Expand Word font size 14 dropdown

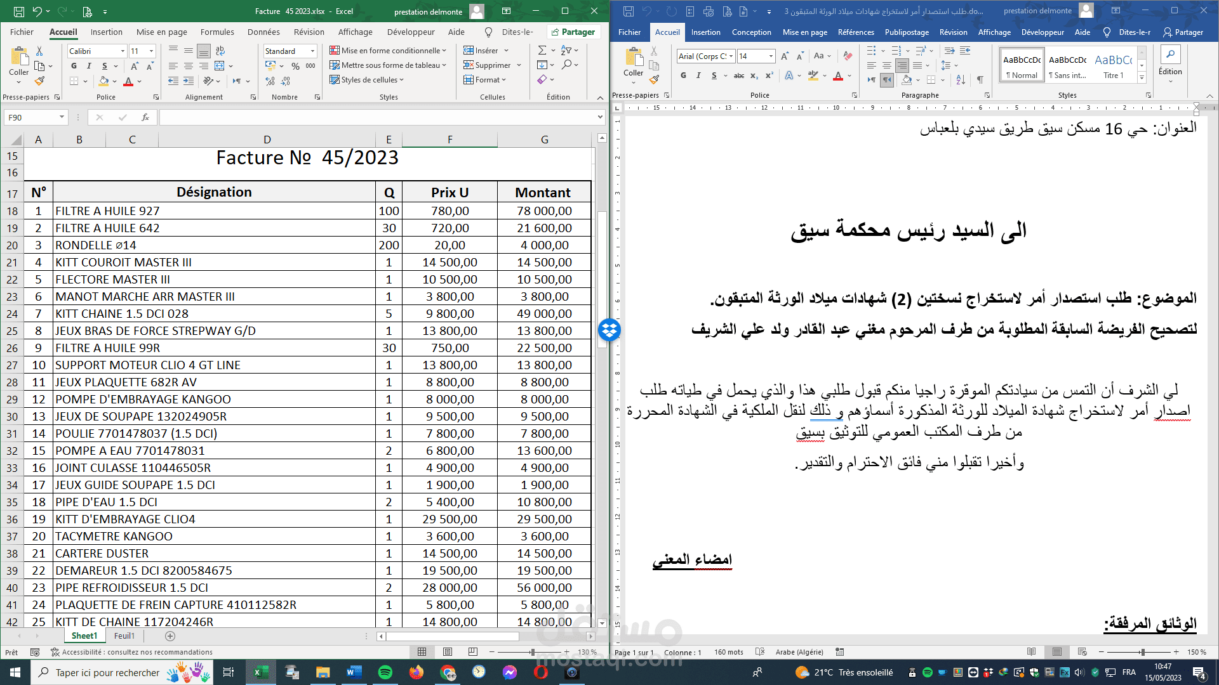pos(771,56)
